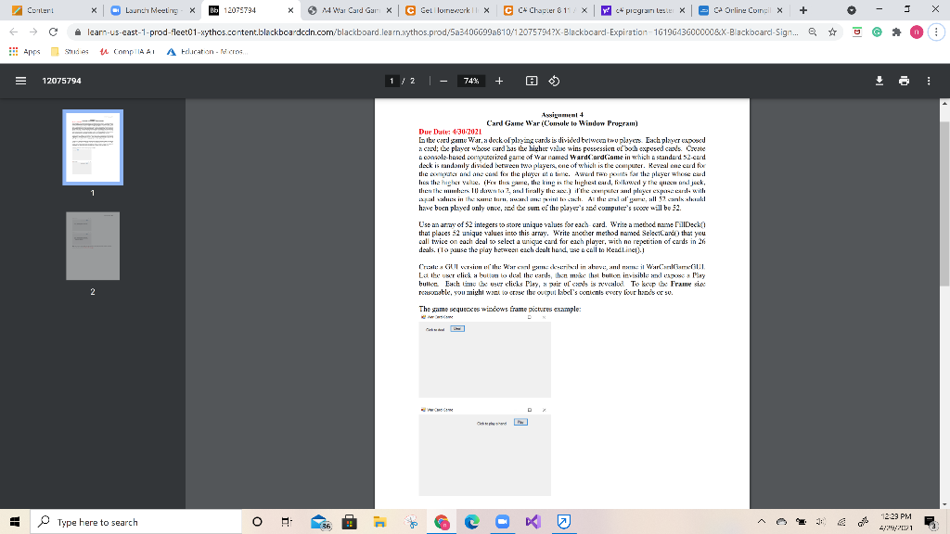The height and width of the screenshot is (534, 950).
Task: Zoom out the PDF with minus icon
Action: coord(443,81)
